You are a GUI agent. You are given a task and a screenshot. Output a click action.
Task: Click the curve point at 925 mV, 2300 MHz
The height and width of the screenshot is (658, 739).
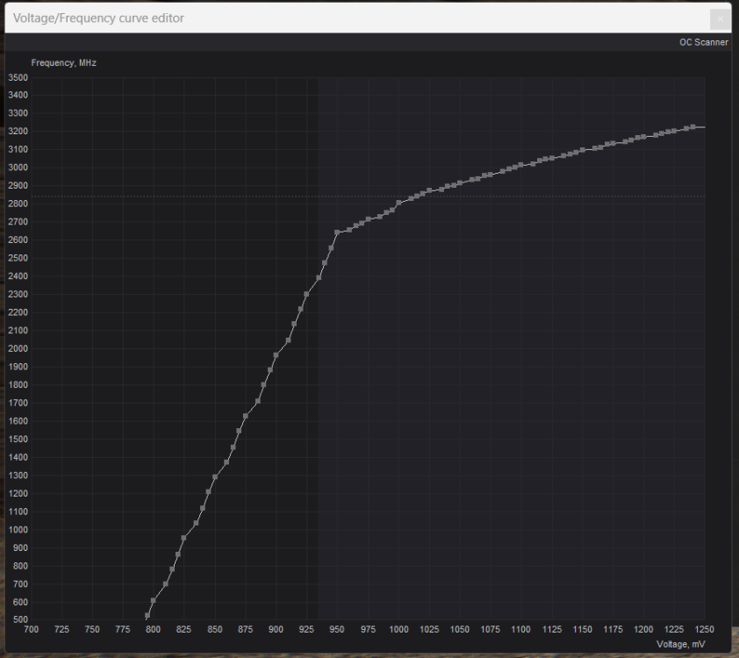[x=306, y=295]
